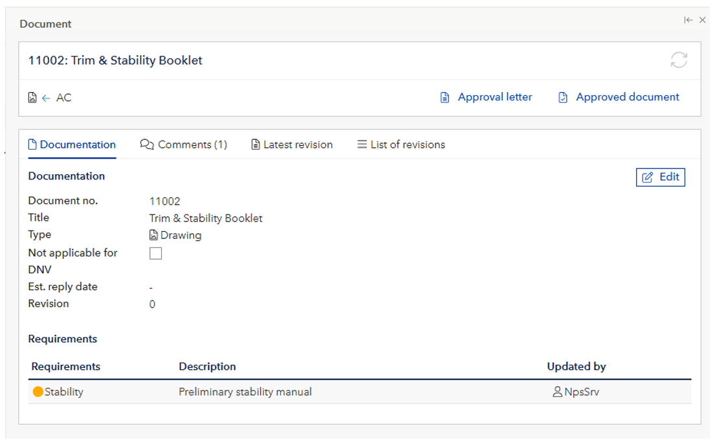
Task: Toggle the Not applicable for DNV checkbox
Action: pyautogui.click(x=155, y=253)
